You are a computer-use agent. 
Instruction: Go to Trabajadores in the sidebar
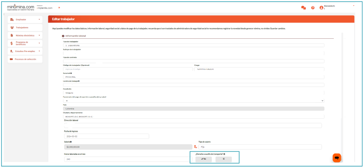click(22, 28)
